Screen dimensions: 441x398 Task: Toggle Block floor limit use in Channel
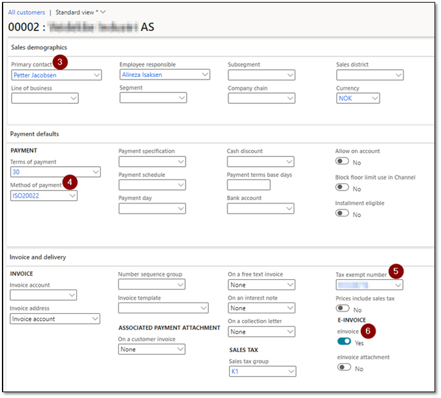(x=343, y=187)
